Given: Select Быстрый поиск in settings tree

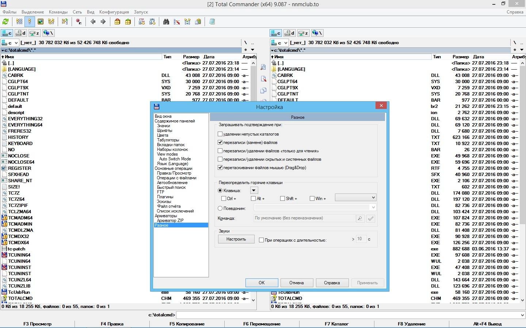Looking at the screenshot, I should 171,187.
